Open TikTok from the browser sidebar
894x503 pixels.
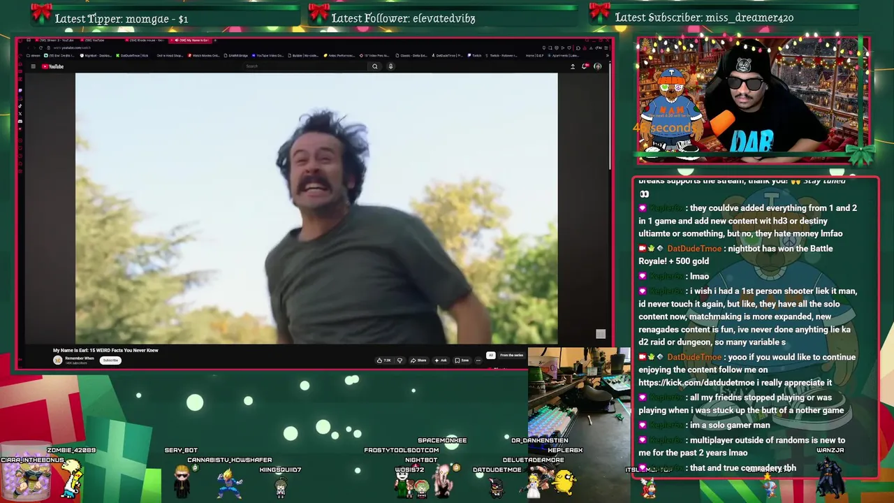(x=20, y=106)
